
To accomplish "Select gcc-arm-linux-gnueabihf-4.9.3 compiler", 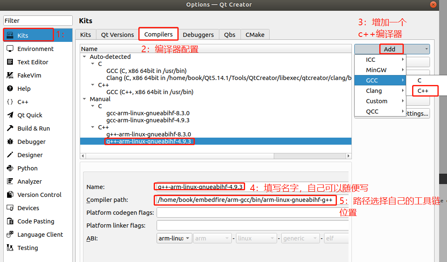I will point(148,120).
